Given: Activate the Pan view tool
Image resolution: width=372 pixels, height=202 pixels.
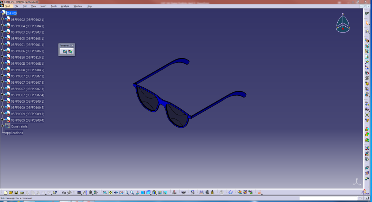Looking at the screenshot, I should coord(116,193).
